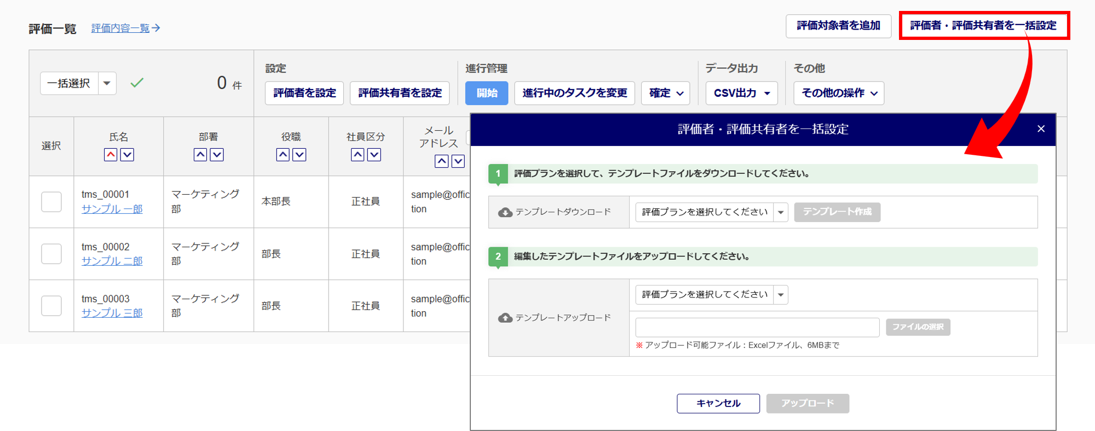This screenshot has height=431, width=1095.
Task: Sort 氏名 column descending
Action: coord(127,155)
